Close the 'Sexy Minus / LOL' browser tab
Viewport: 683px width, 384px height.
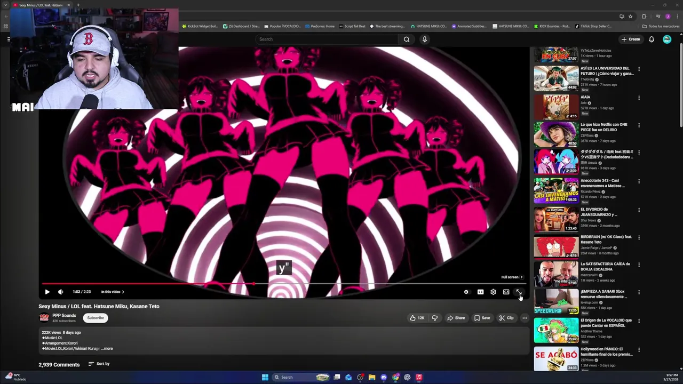[68, 5]
